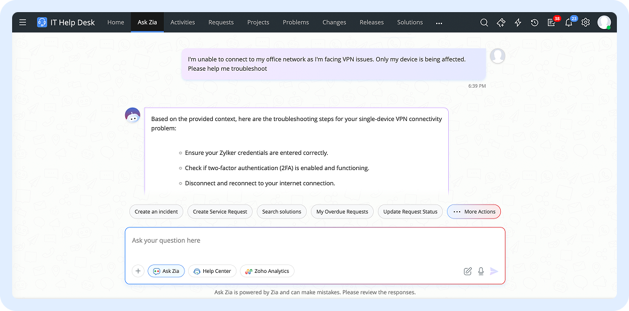Click the send message arrow
The image size is (629, 311).
pos(494,271)
